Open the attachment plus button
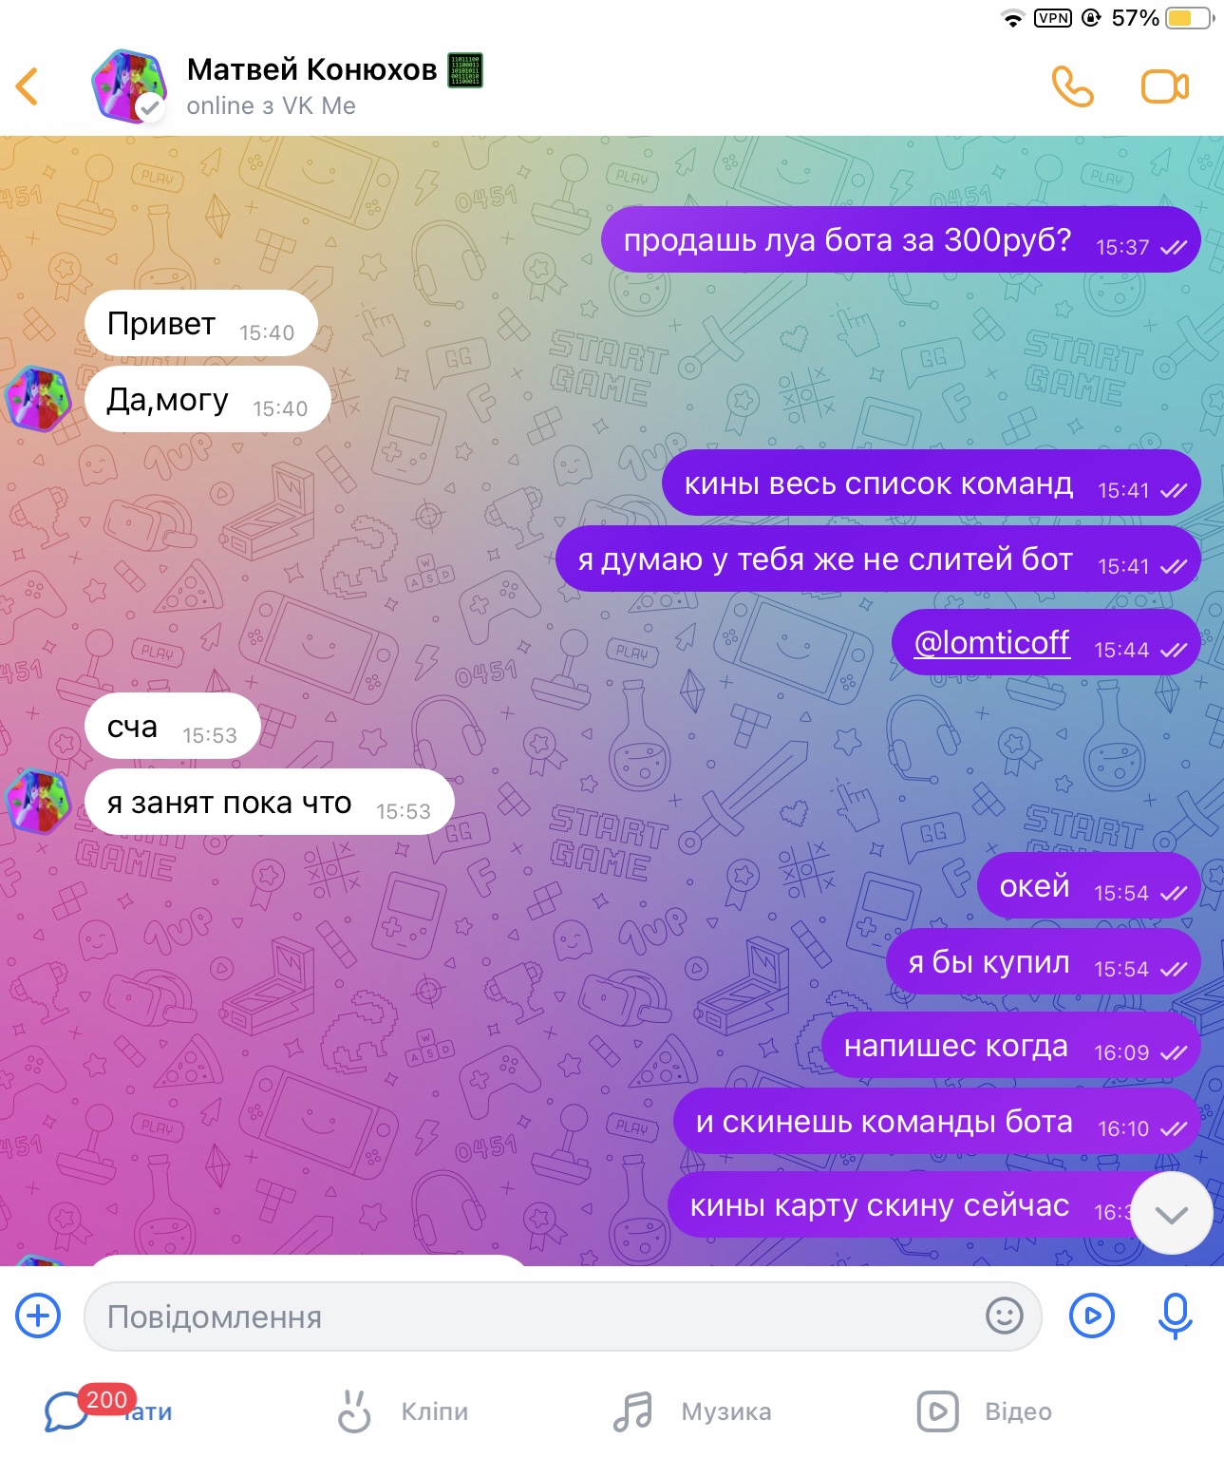Viewport: 1224px width, 1458px height. (x=38, y=1316)
